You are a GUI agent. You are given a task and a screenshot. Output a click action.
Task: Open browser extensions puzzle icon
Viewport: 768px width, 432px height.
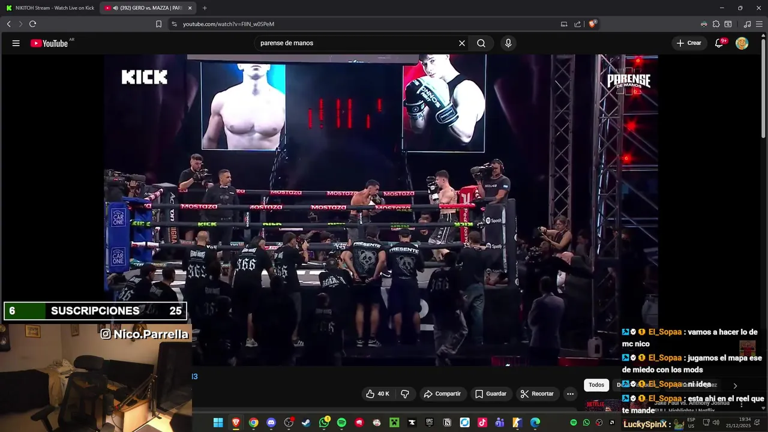pos(716,24)
